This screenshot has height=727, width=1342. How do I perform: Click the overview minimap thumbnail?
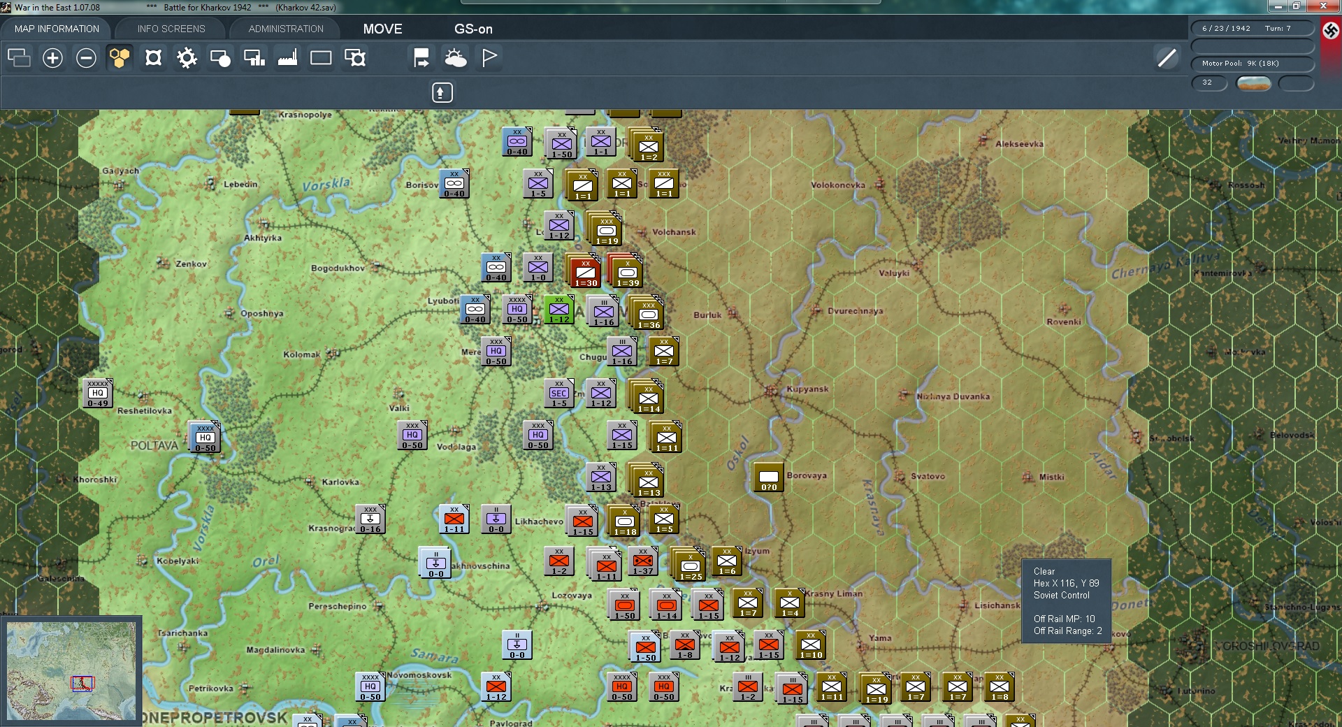coord(71,671)
